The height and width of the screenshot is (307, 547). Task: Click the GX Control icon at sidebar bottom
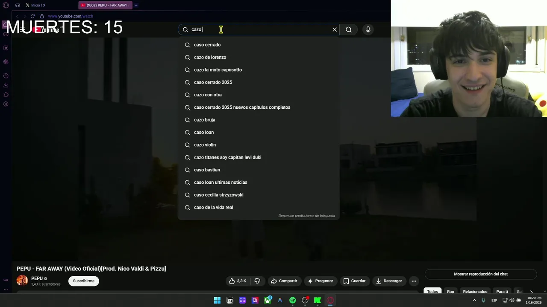tap(6, 280)
